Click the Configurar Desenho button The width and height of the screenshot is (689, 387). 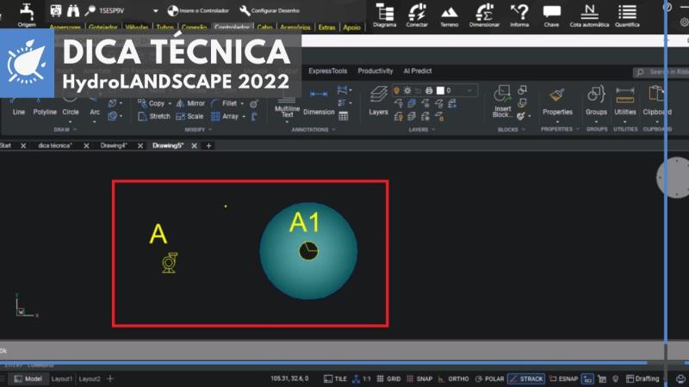(270, 11)
